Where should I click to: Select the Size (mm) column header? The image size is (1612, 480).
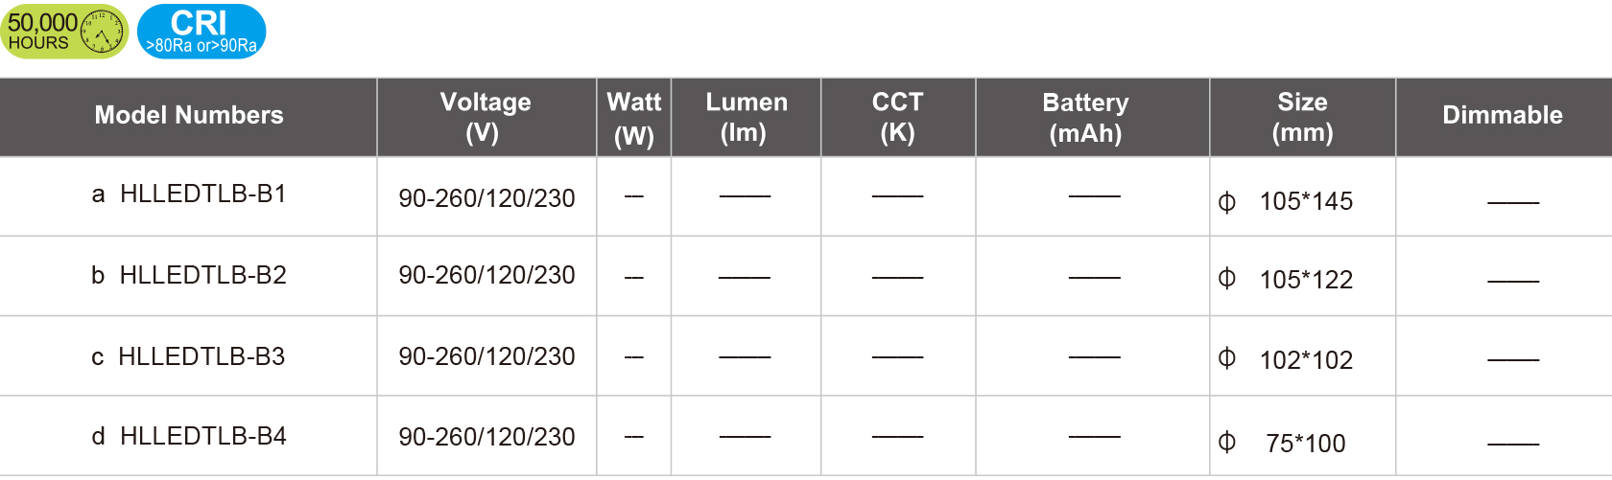1302,117
